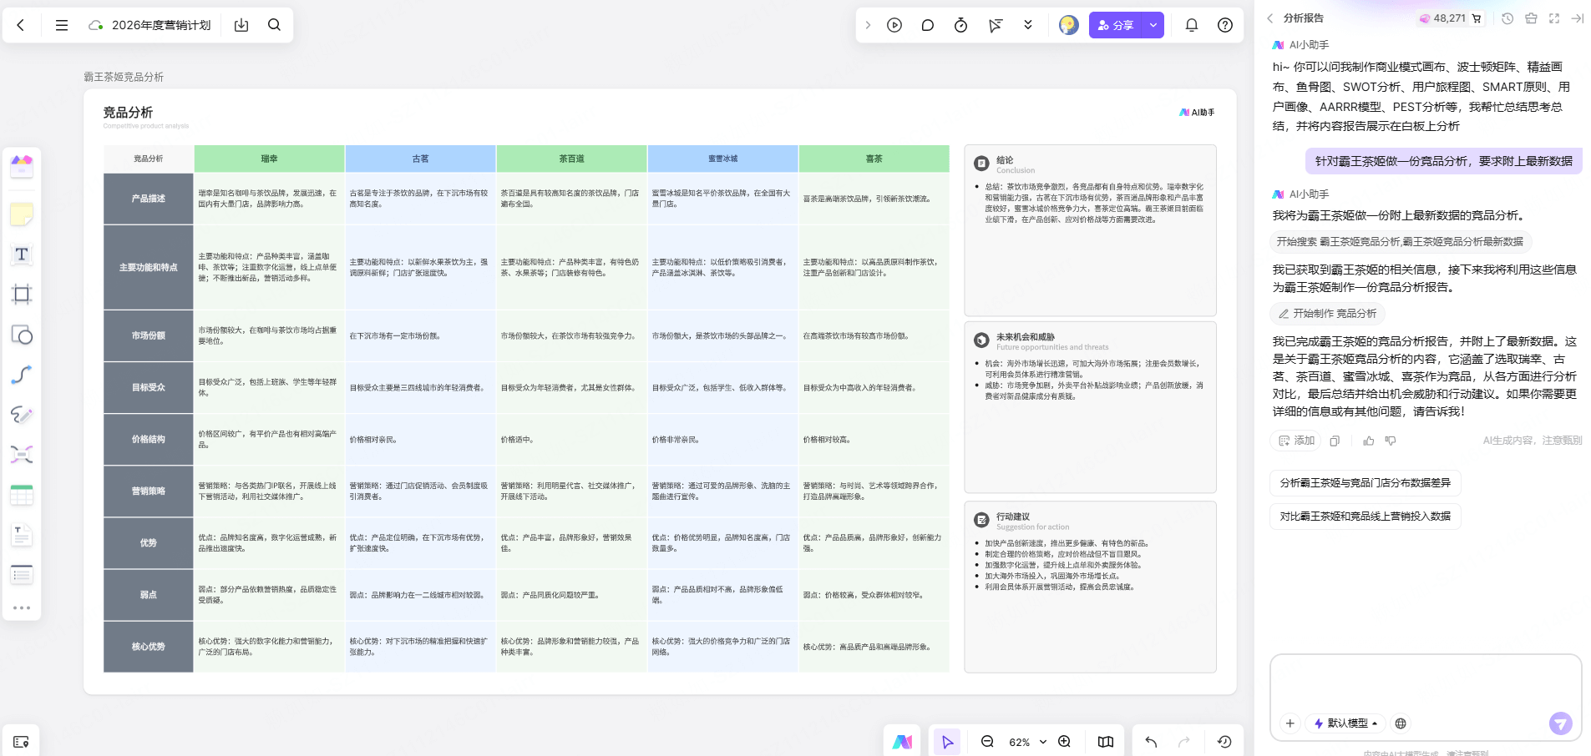Select the Shape tool
The width and height of the screenshot is (1591, 756).
coord(22,335)
